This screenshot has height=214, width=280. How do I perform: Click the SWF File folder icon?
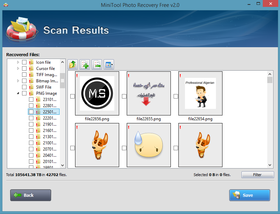[x=31, y=87]
